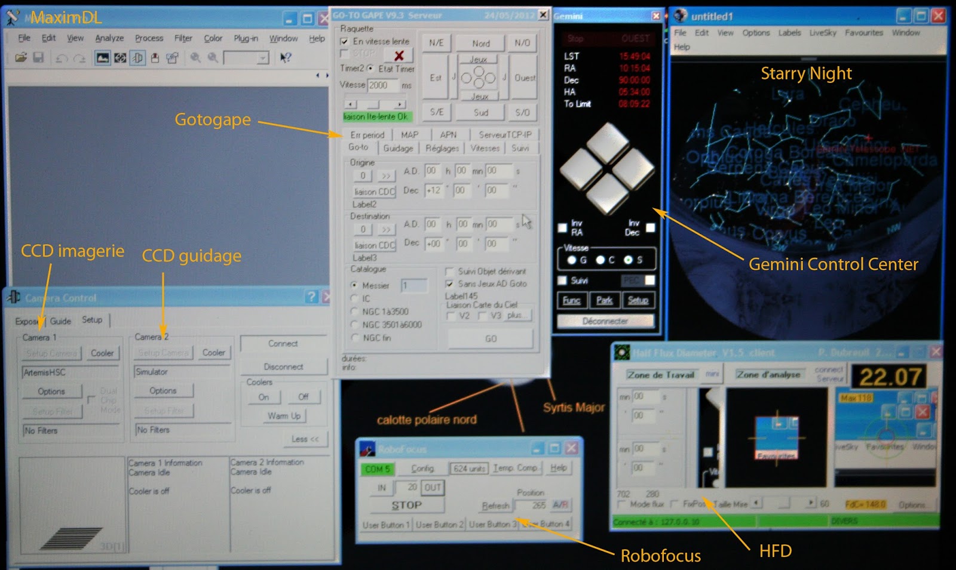Click the GO button in Gotogape

click(491, 338)
